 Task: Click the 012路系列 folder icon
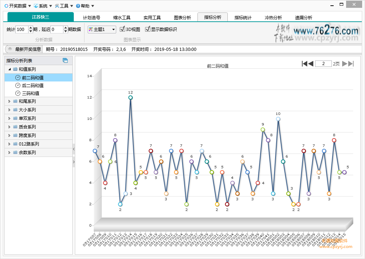coord(15,144)
